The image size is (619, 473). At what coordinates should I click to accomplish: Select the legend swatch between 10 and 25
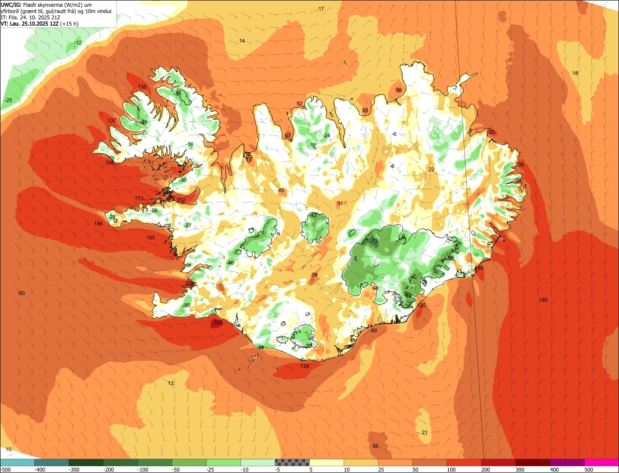361,462
